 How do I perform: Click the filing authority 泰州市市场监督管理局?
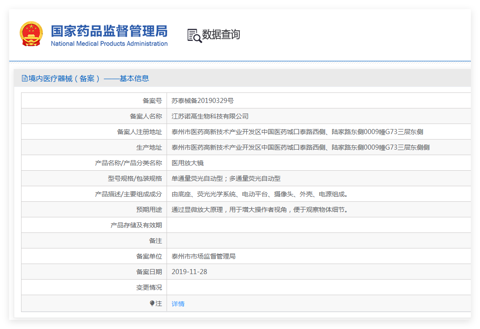click(204, 256)
